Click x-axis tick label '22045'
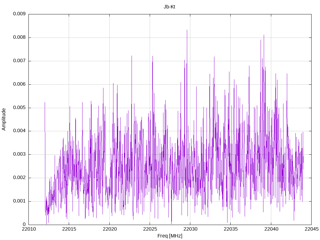This screenshot has height=240, width=320. 312,229
